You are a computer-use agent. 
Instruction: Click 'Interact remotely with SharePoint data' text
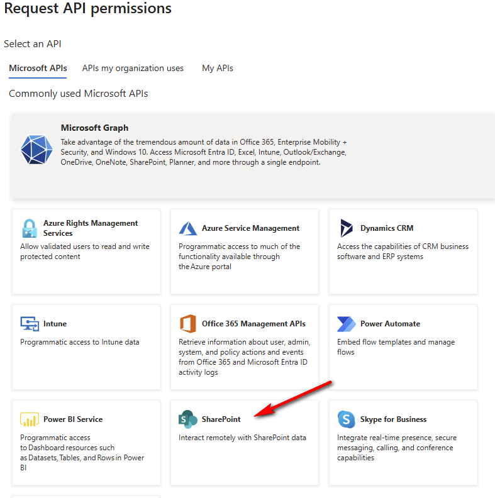point(242,438)
